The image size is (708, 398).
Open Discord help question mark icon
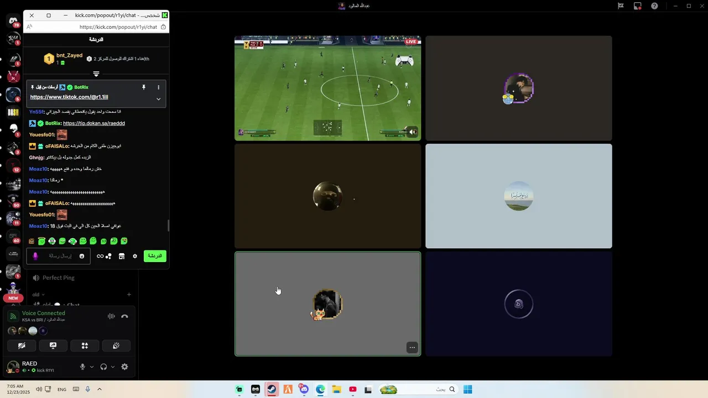pos(654,6)
